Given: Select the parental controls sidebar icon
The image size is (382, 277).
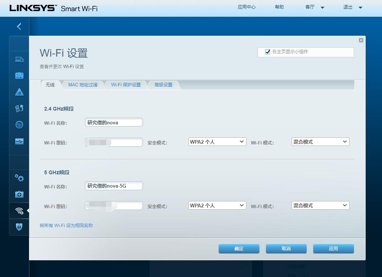Looking at the screenshot, I should pyautogui.click(x=19, y=92).
